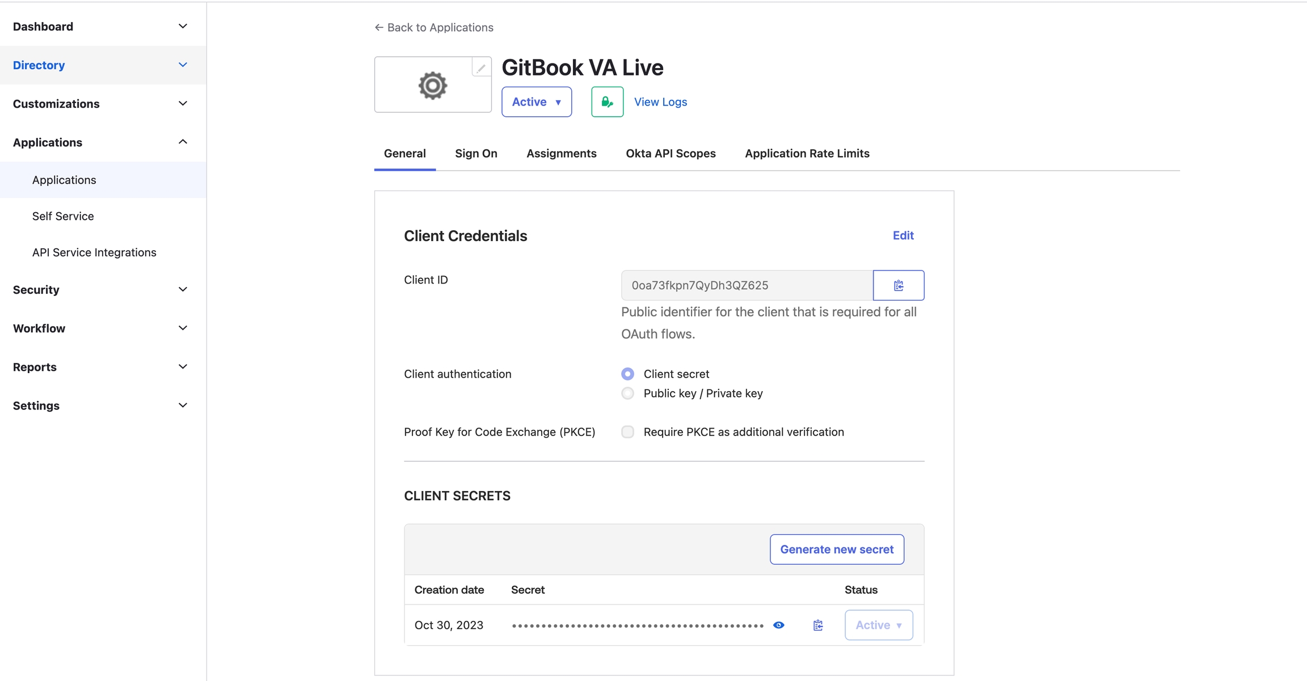The width and height of the screenshot is (1307, 681).
Task: Click the Client ID text field
Action: 747,285
